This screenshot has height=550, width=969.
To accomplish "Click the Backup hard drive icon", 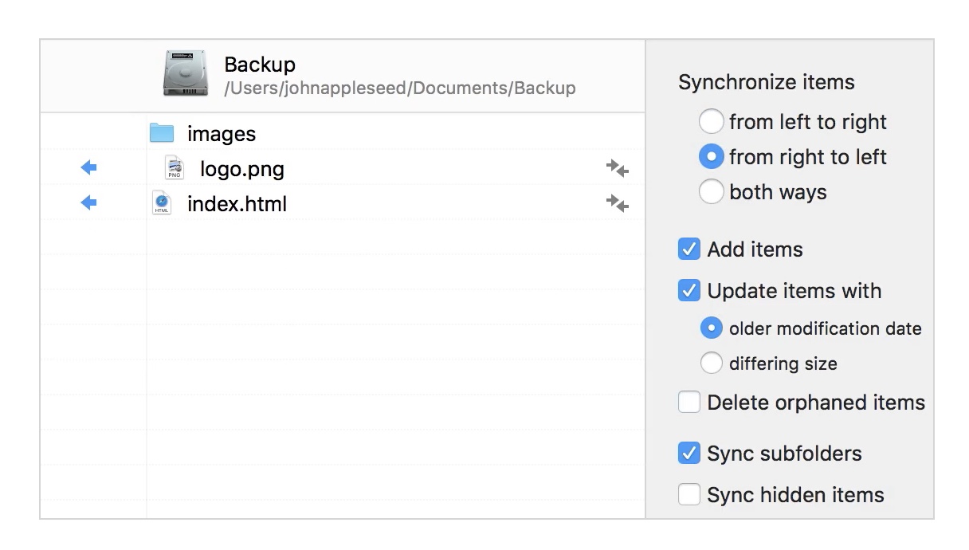I will 185,73.
